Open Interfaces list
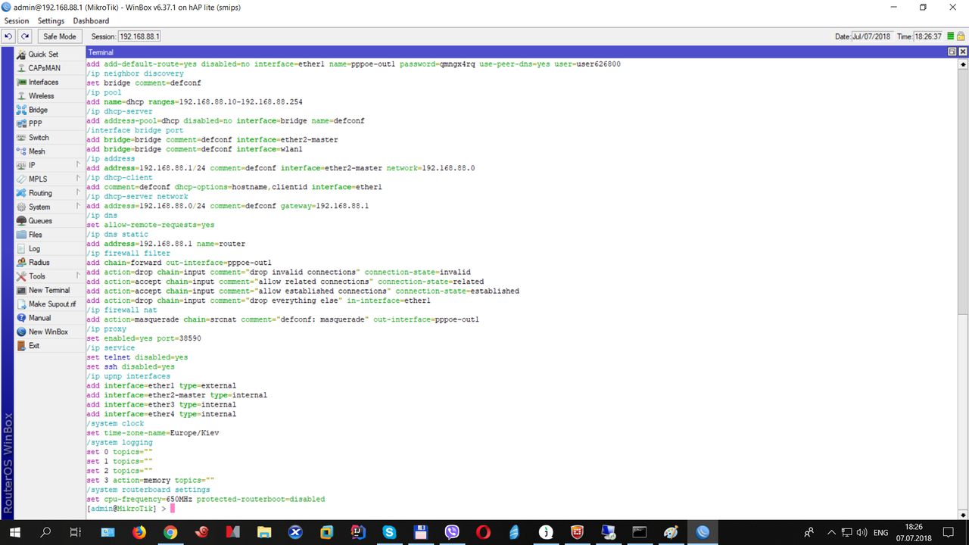969x545 pixels. (43, 82)
